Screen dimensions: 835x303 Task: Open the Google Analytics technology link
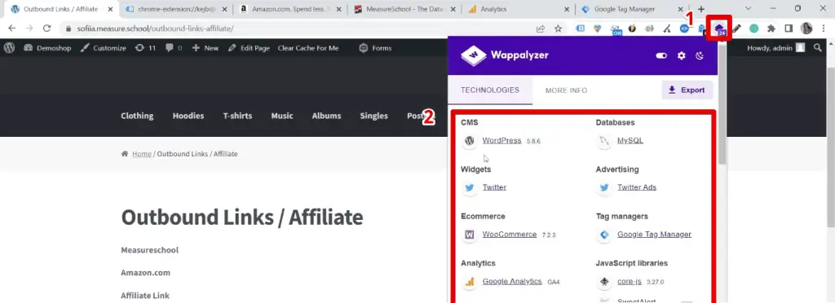(512, 281)
